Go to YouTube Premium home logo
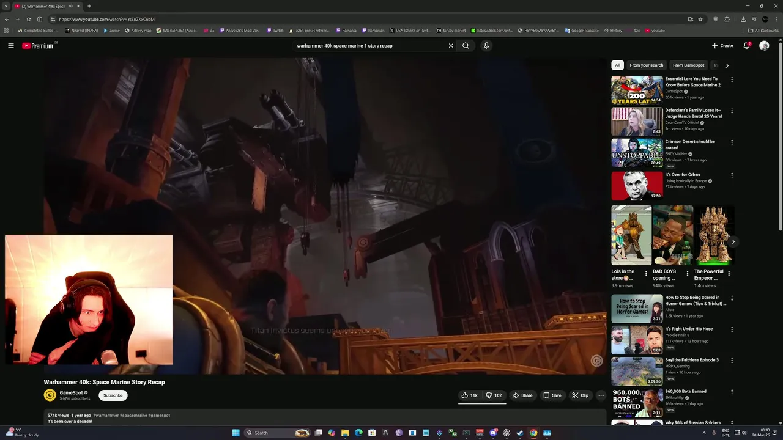The width and height of the screenshot is (783, 440). pyautogui.click(x=38, y=46)
